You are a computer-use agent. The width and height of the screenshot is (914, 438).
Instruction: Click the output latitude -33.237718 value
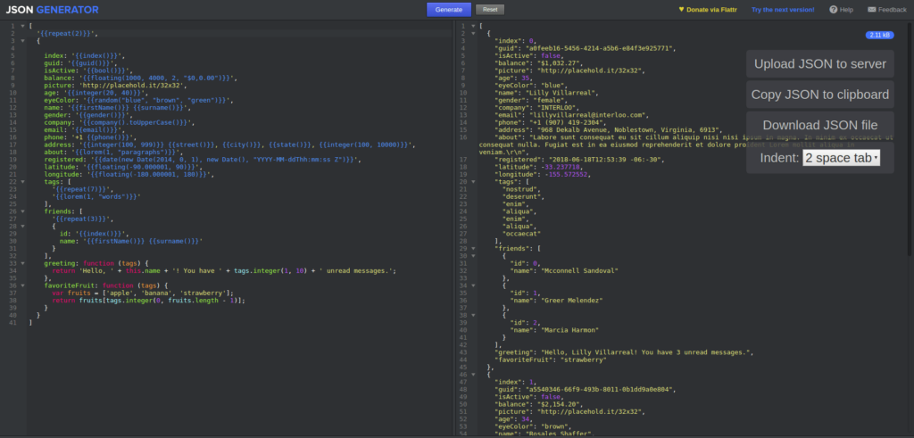pyautogui.click(x=562, y=167)
